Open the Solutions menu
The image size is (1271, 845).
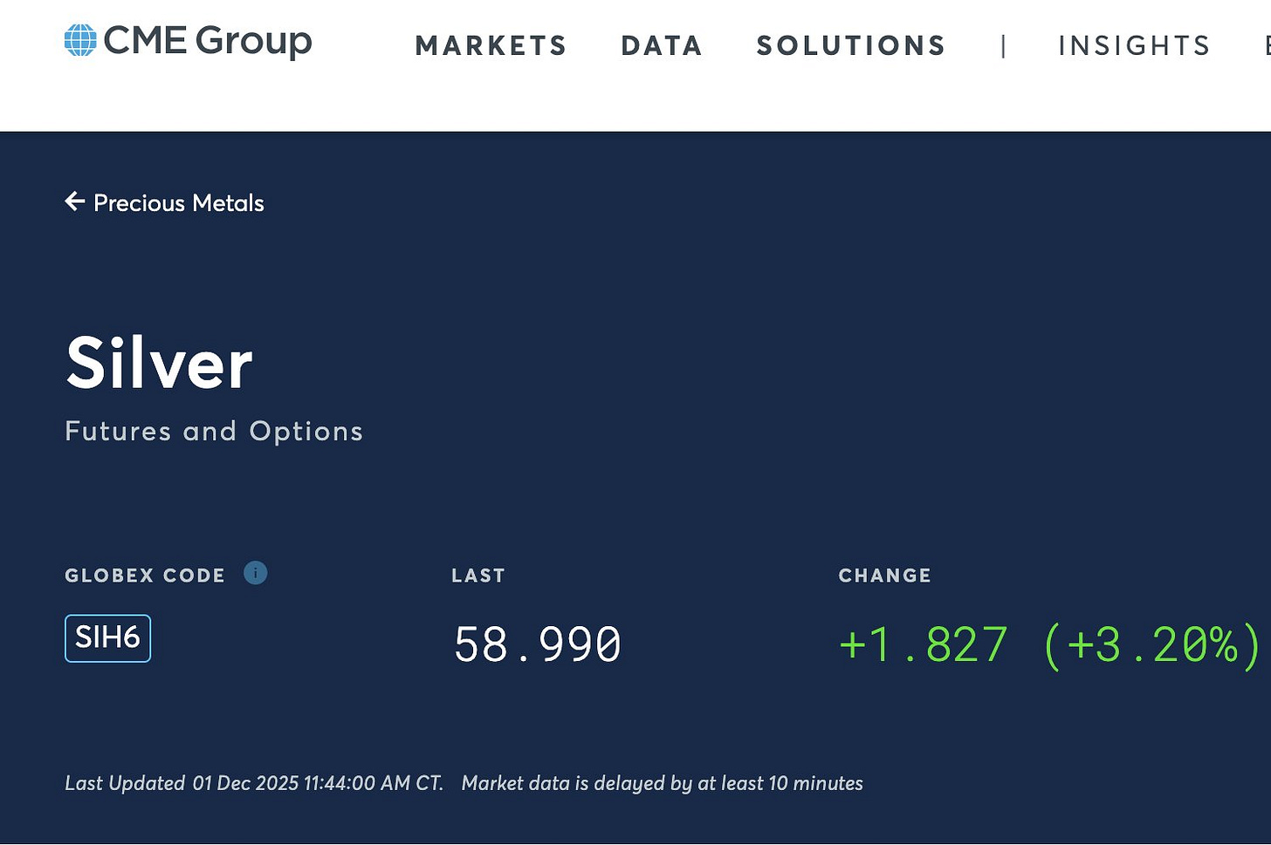pyautogui.click(x=851, y=45)
